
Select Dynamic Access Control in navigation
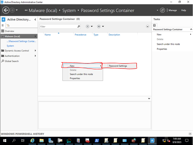pyautogui.click(x=17, y=51)
